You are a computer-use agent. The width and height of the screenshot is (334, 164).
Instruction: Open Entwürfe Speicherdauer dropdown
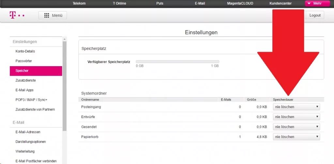pyautogui.click(x=296, y=117)
